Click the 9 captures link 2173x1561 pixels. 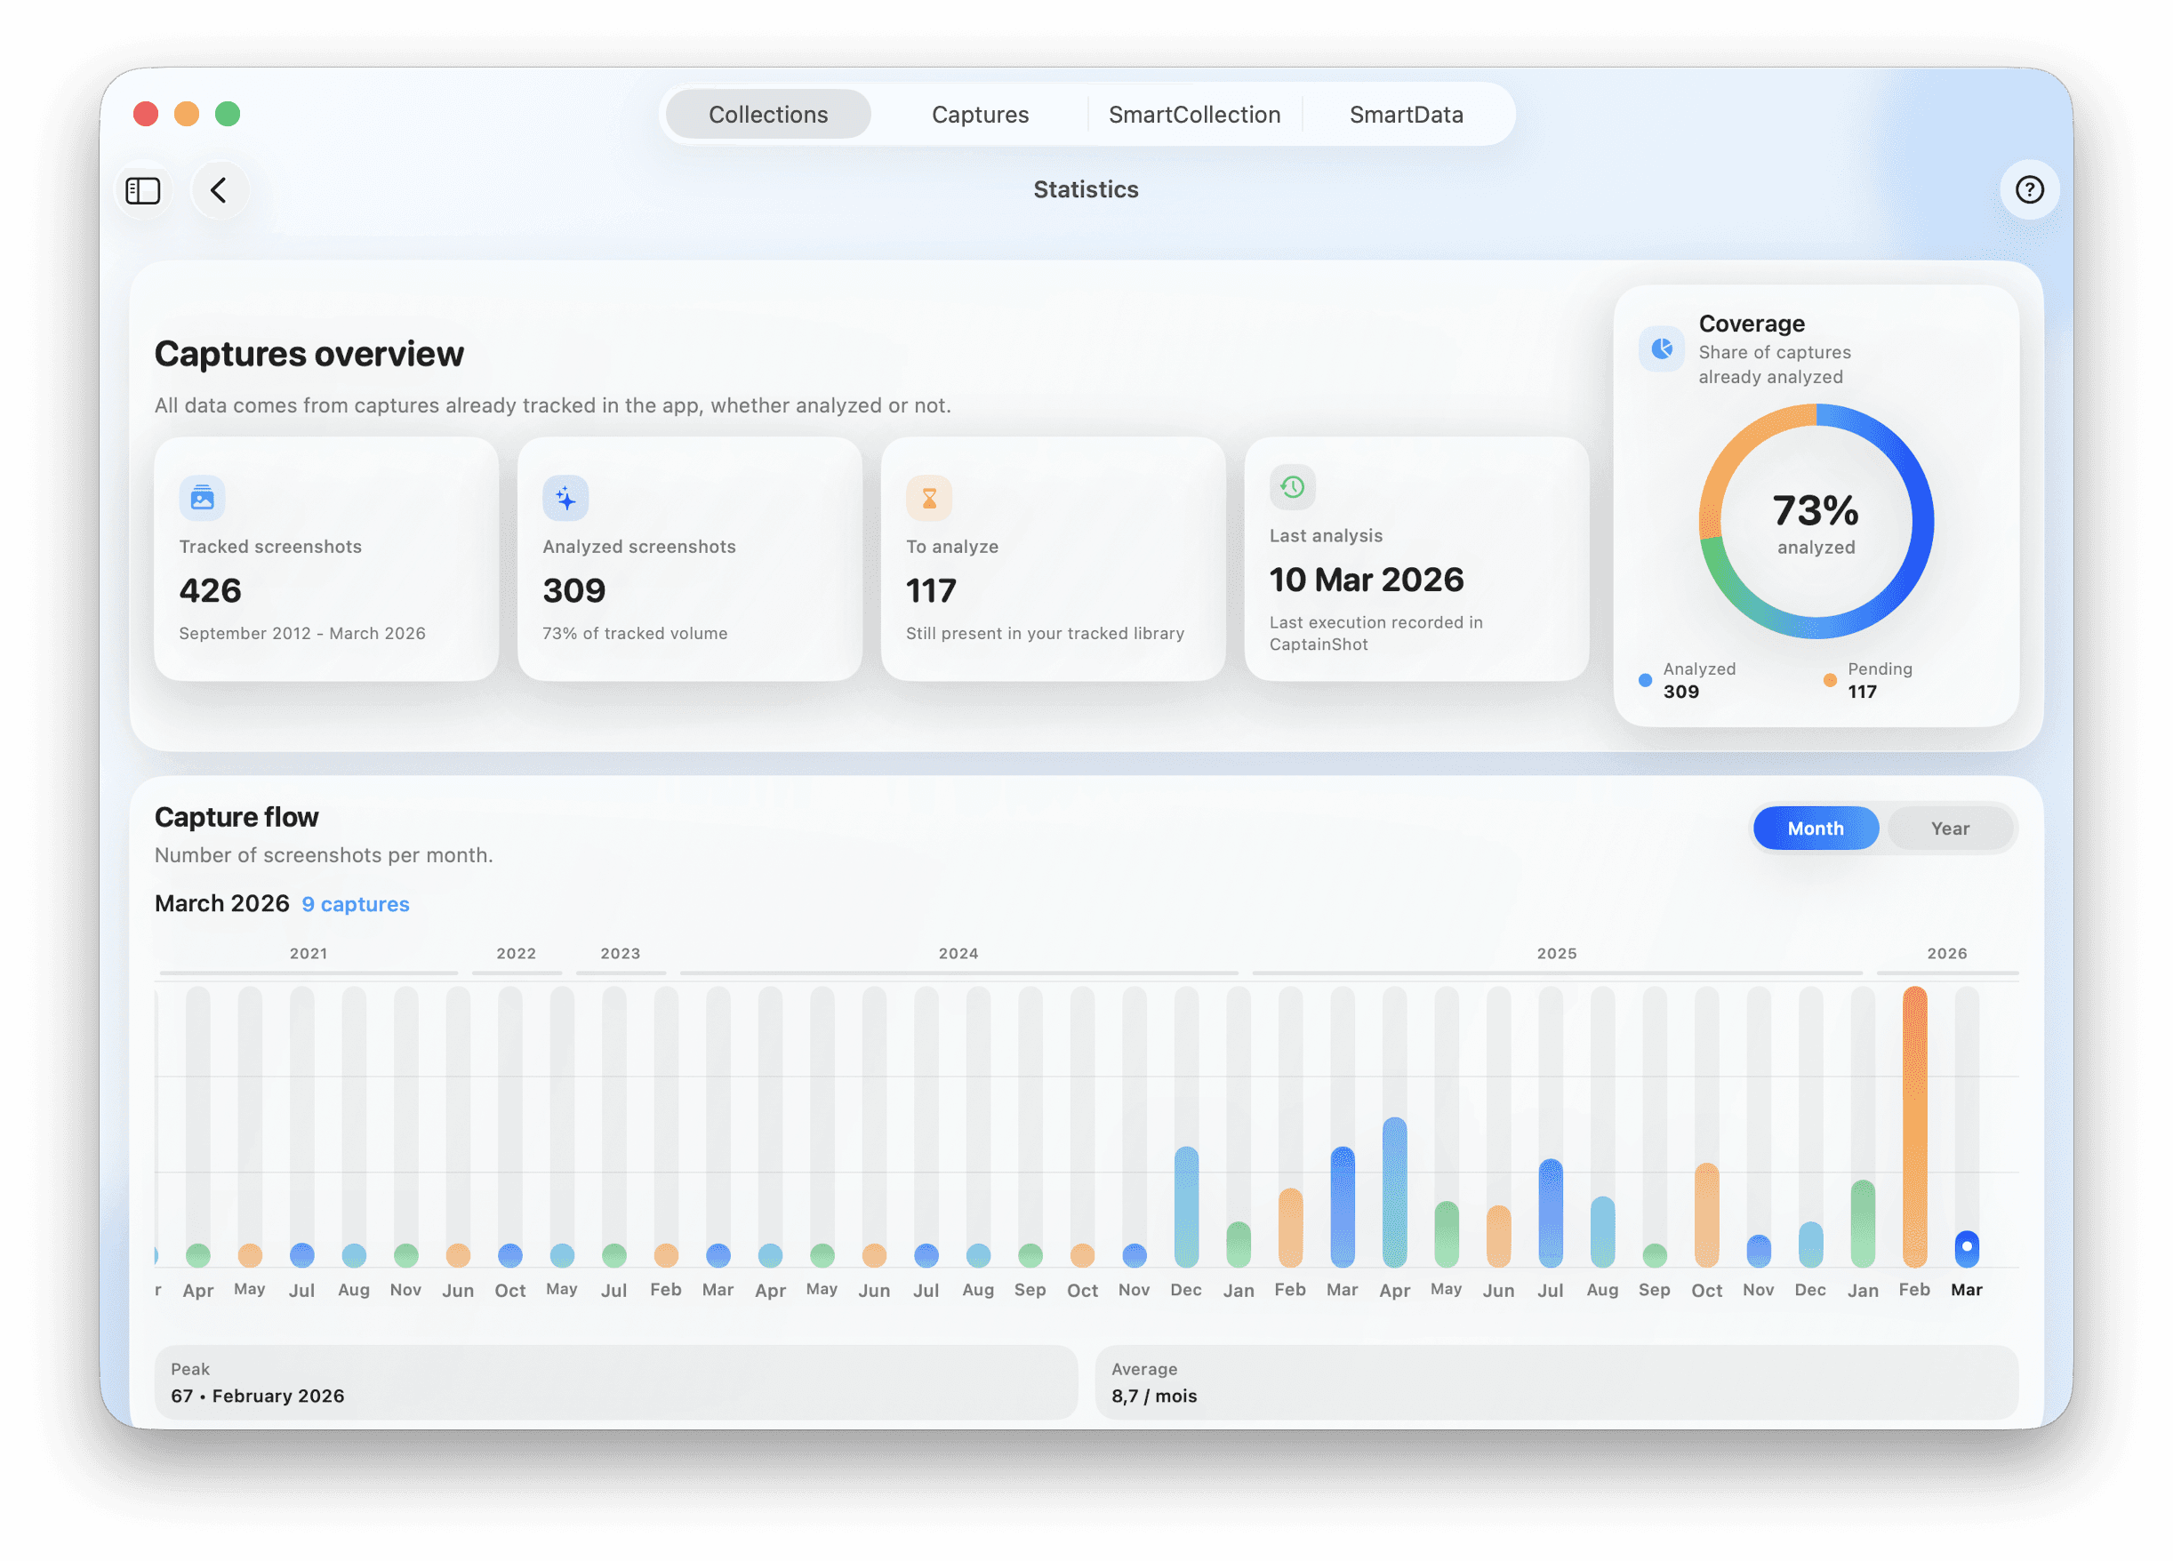[x=356, y=904]
